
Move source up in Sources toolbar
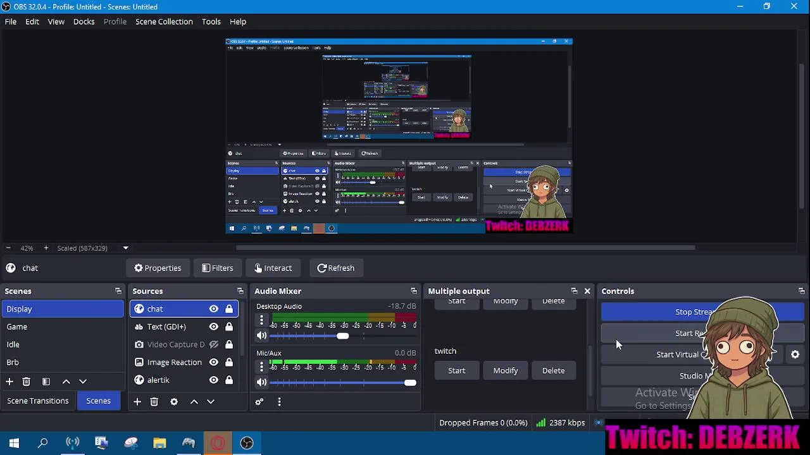pyautogui.click(x=194, y=402)
